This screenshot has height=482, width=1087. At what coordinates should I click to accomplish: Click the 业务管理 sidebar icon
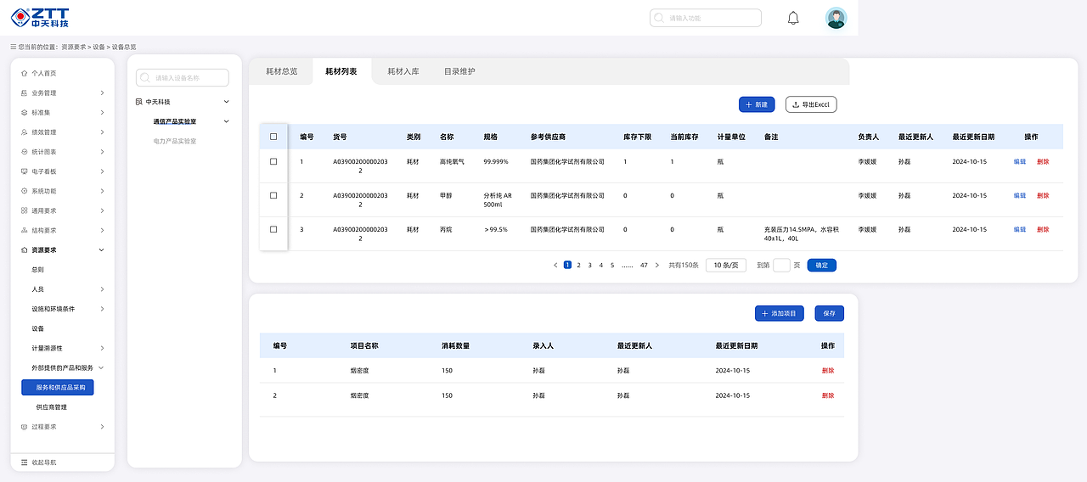pos(24,93)
